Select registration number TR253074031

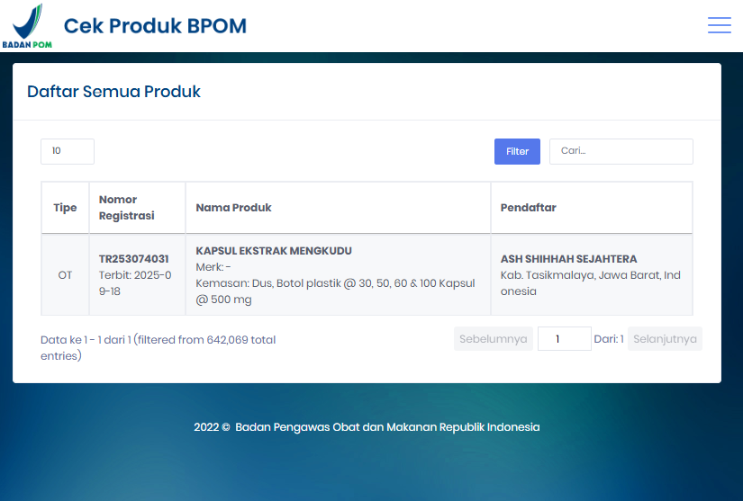[x=133, y=259]
